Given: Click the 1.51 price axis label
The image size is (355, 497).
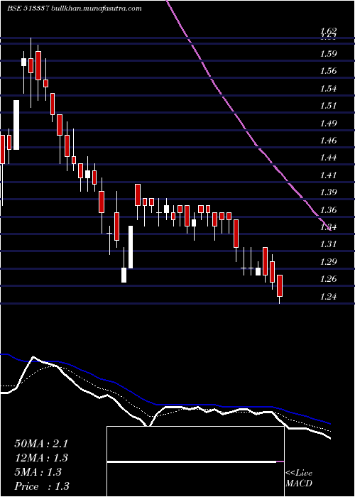Looking at the screenshot, I should tap(328, 105).
